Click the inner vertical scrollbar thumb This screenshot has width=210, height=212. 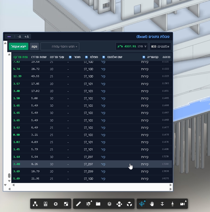[x=9, y=176]
